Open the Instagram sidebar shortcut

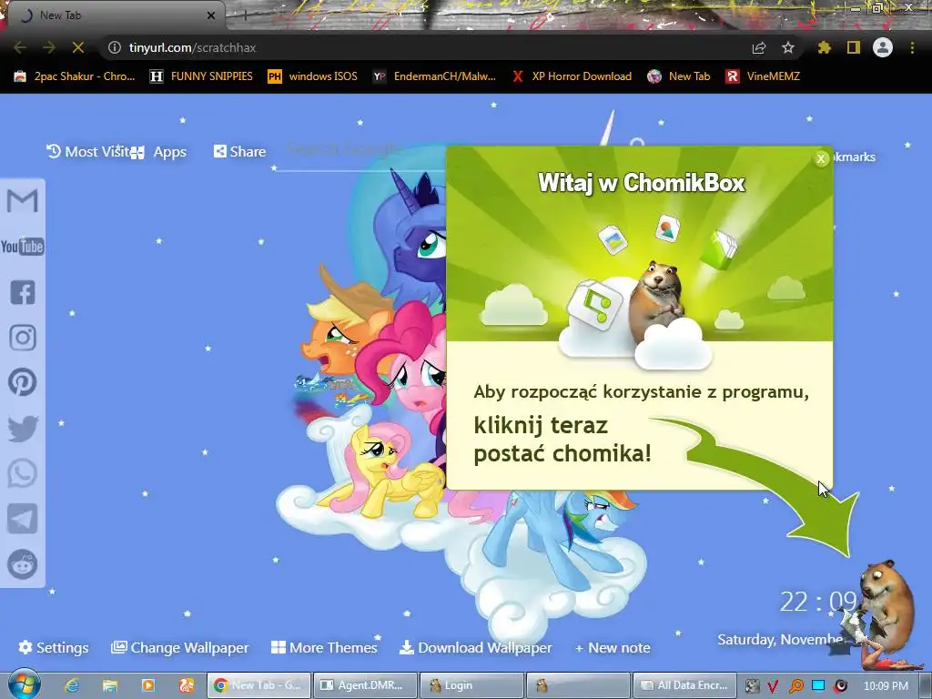pos(23,338)
